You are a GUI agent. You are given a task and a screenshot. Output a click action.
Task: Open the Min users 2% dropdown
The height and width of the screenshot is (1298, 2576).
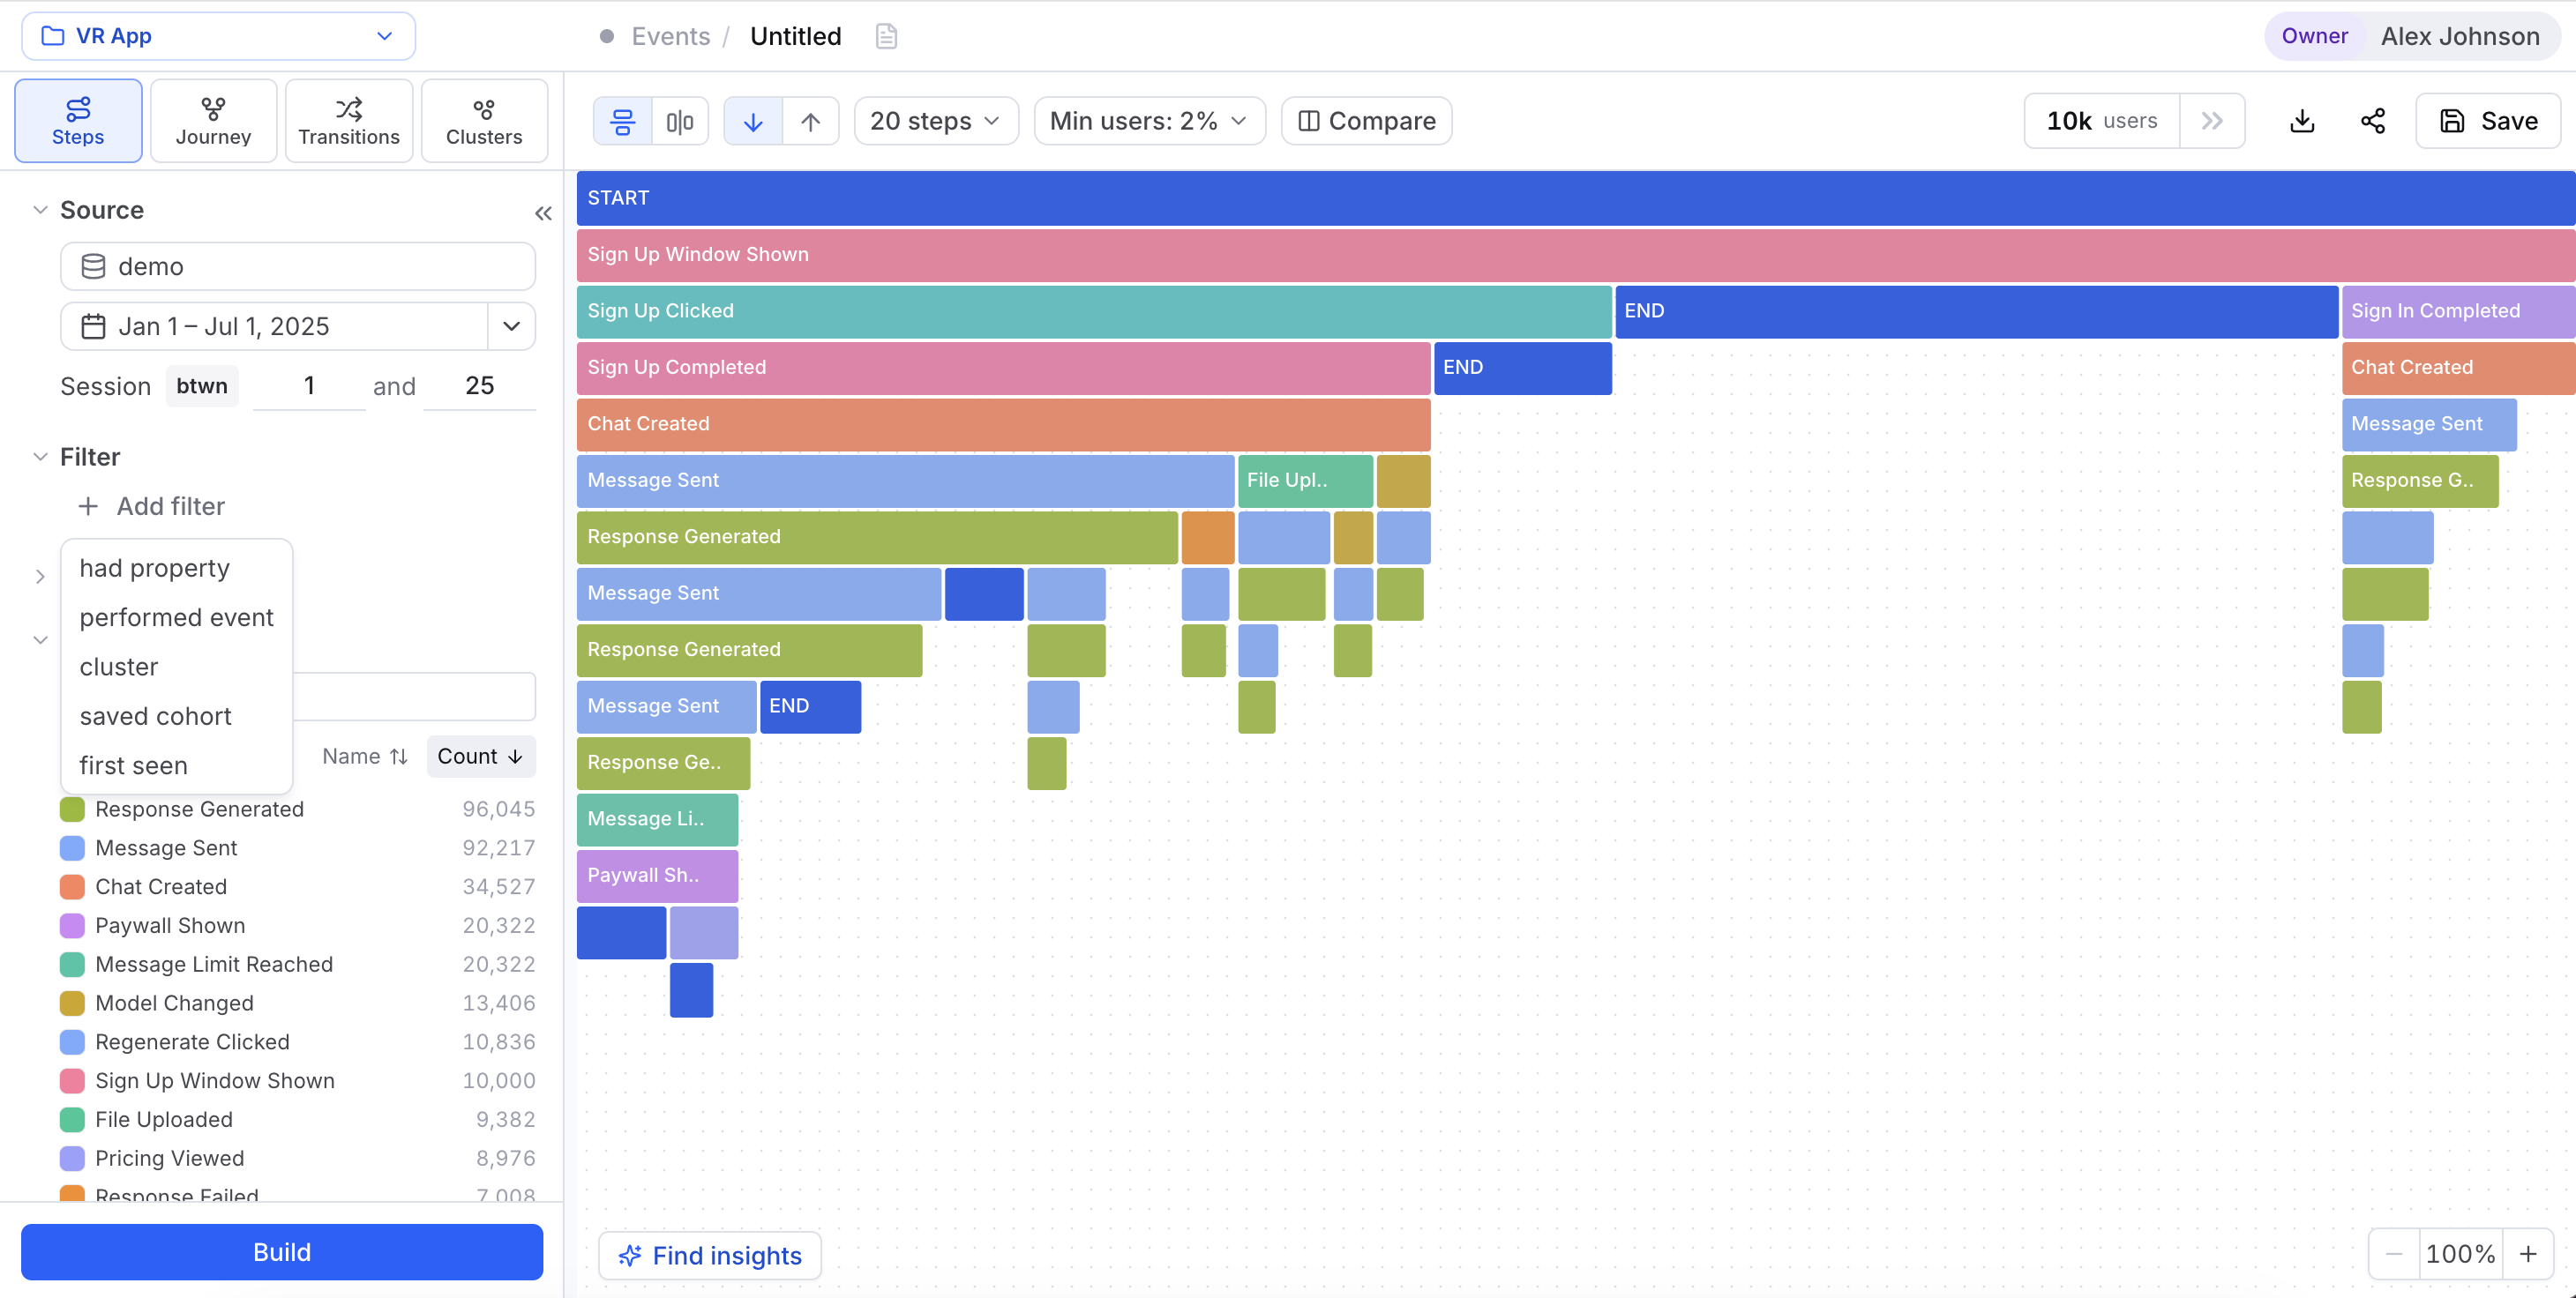tap(1149, 121)
